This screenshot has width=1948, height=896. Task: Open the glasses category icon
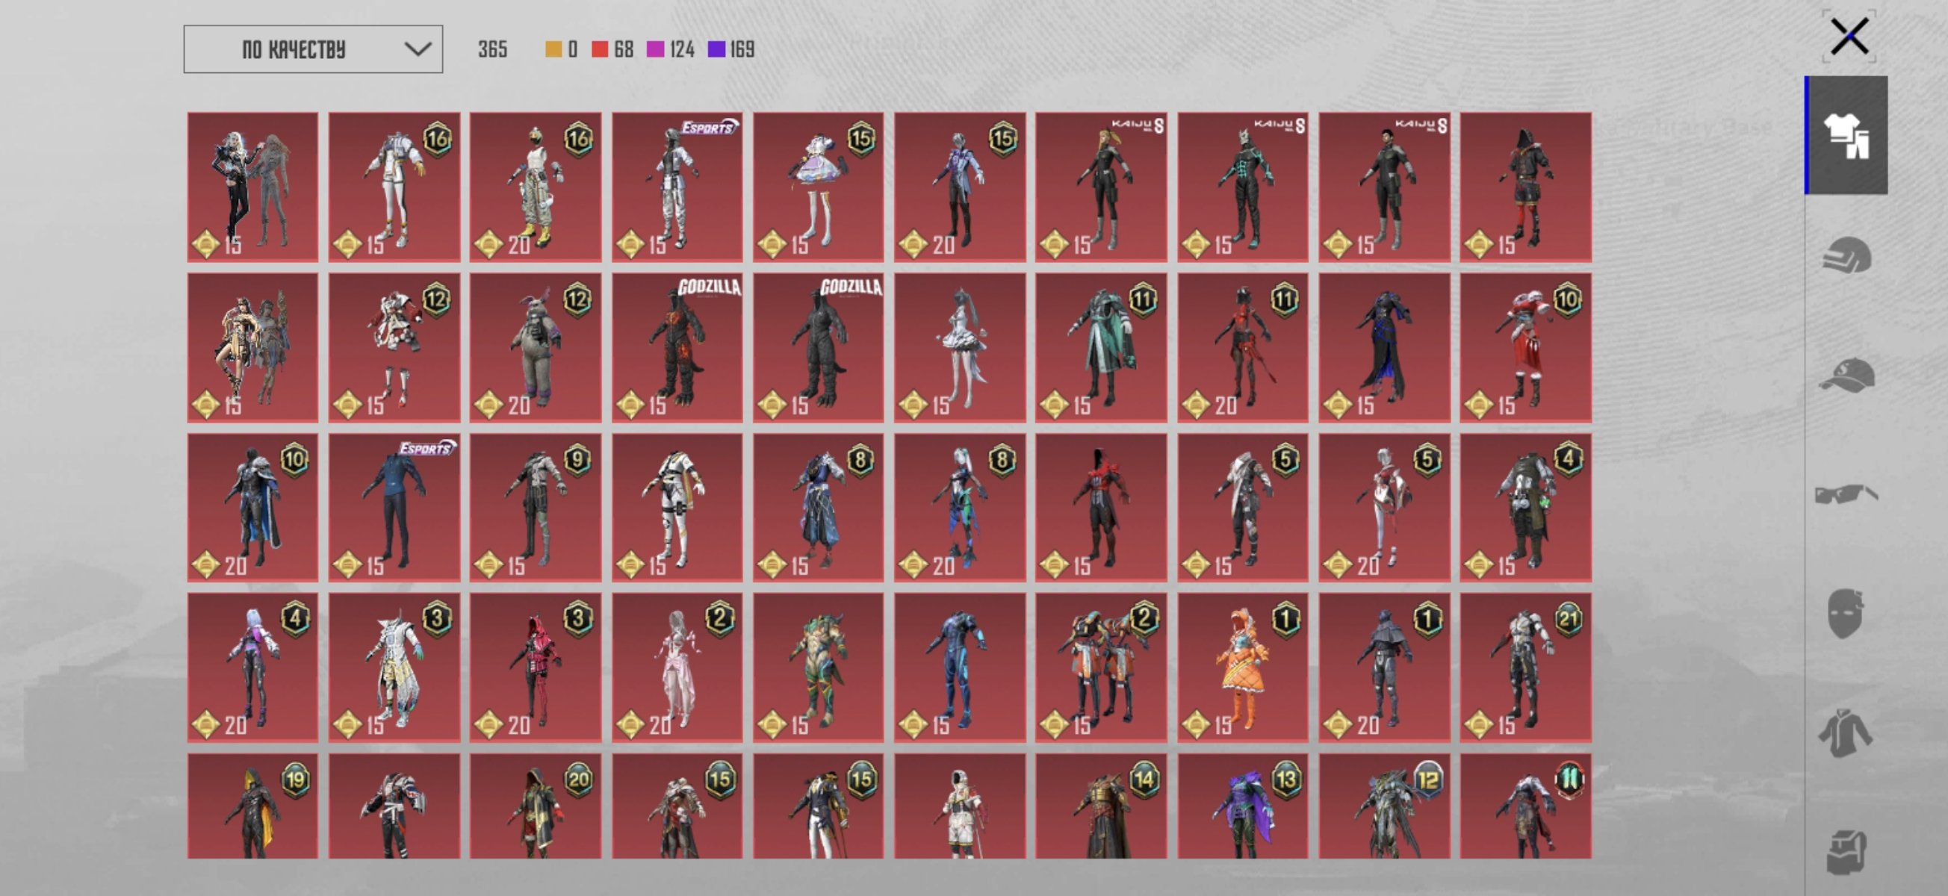click(x=1846, y=494)
